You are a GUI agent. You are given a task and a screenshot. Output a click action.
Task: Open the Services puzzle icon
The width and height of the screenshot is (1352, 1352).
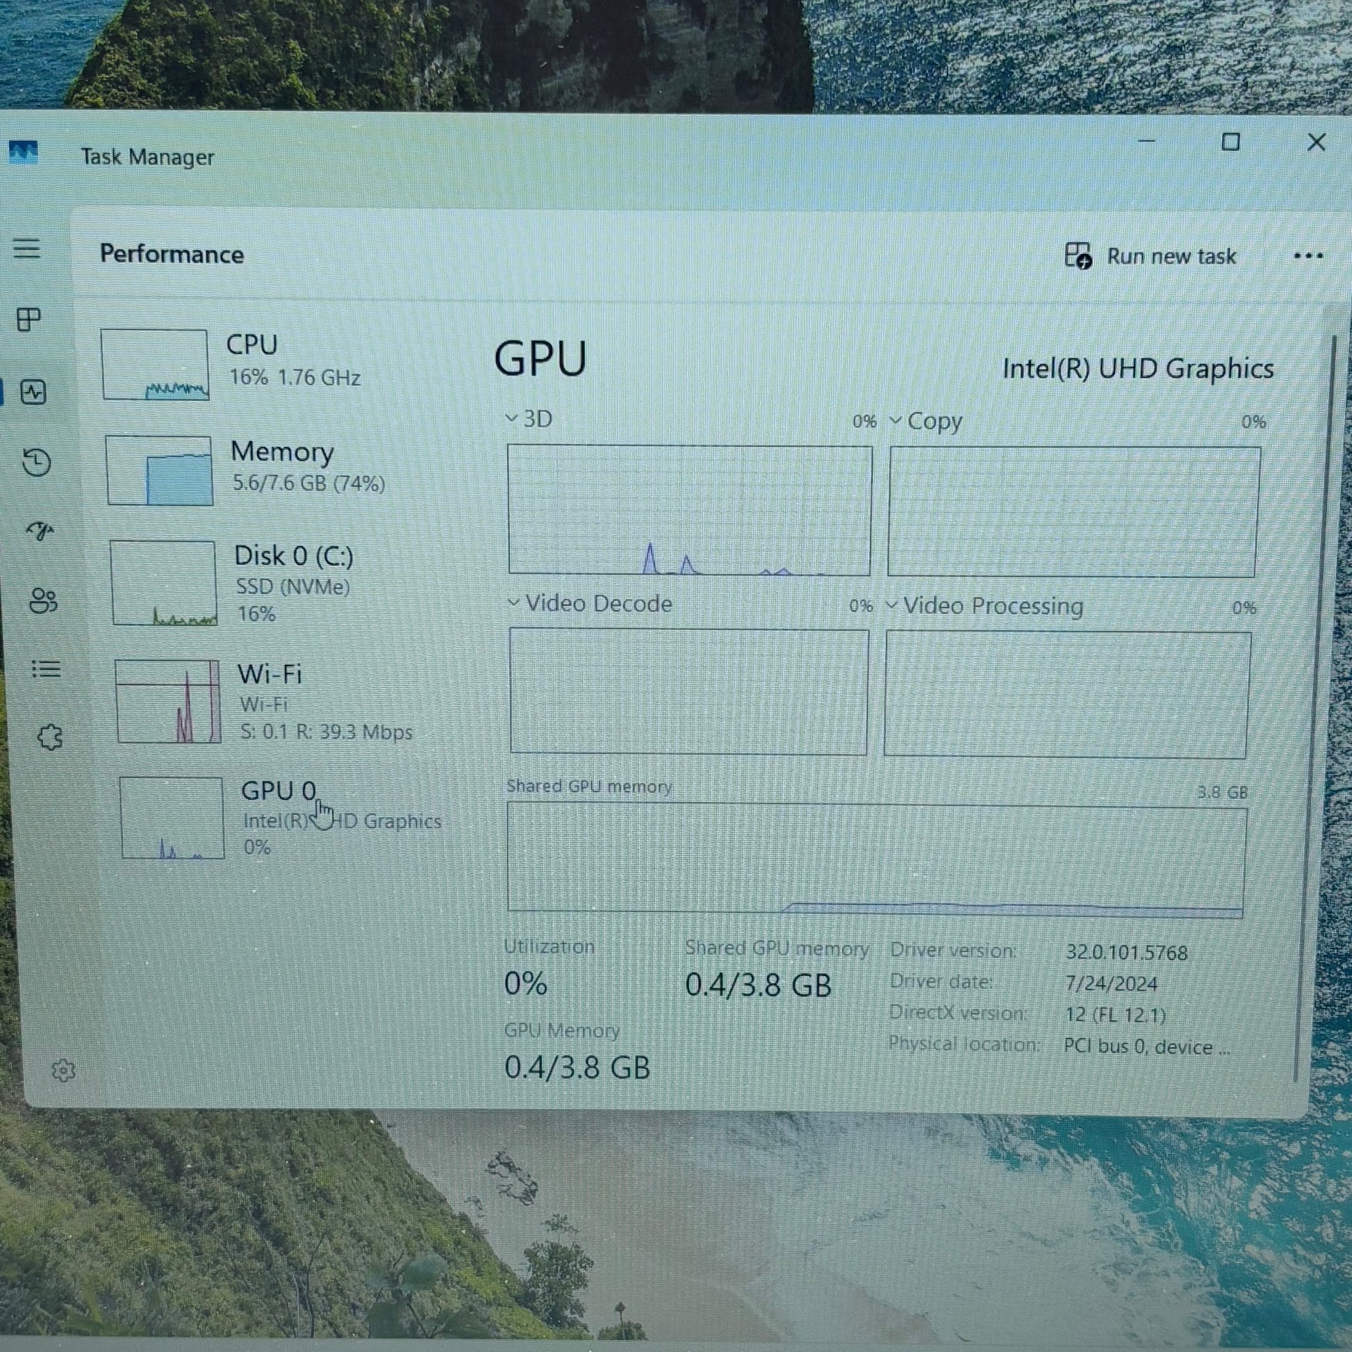pos(50,737)
